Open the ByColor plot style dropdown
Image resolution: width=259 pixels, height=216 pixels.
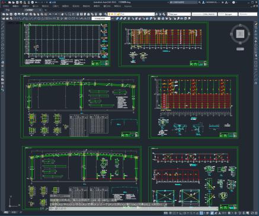(248, 14)
